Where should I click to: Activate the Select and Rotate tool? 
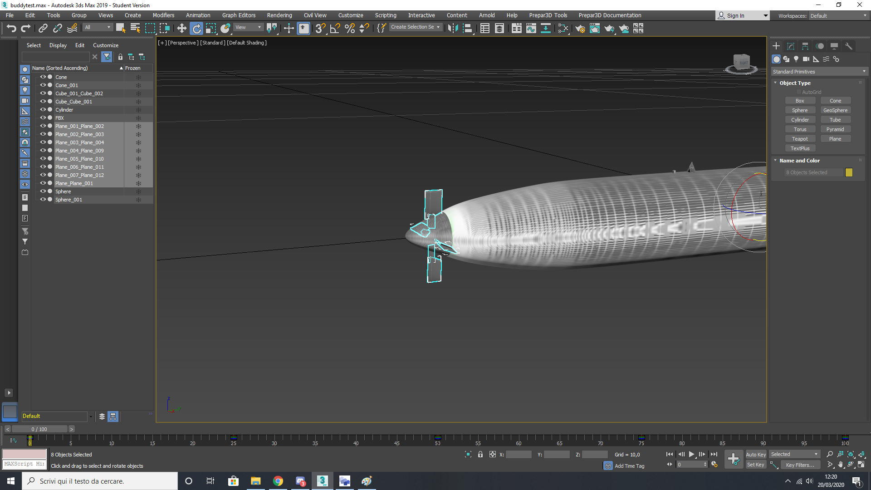pyautogui.click(x=196, y=29)
